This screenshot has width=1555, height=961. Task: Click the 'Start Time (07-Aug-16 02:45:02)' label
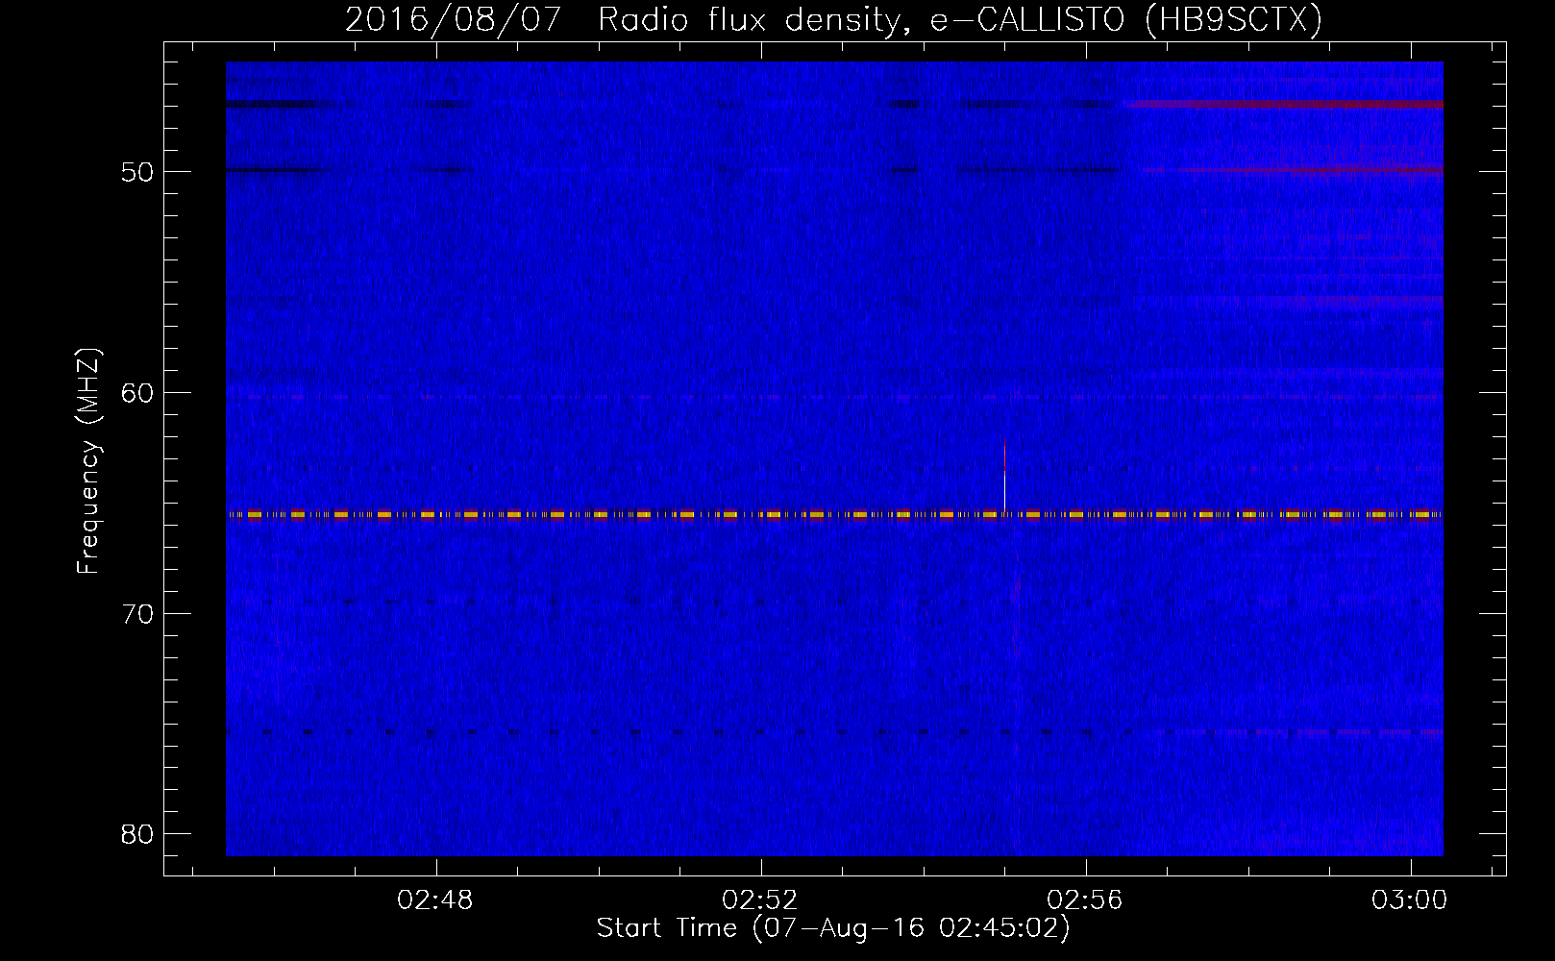[x=833, y=928]
